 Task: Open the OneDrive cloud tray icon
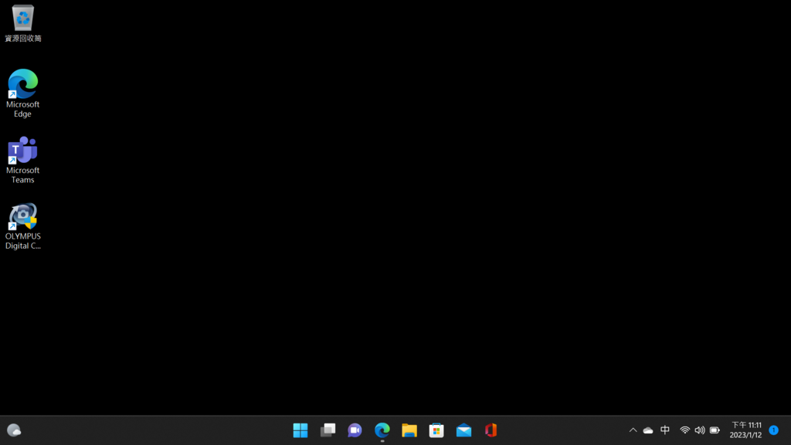coord(648,430)
